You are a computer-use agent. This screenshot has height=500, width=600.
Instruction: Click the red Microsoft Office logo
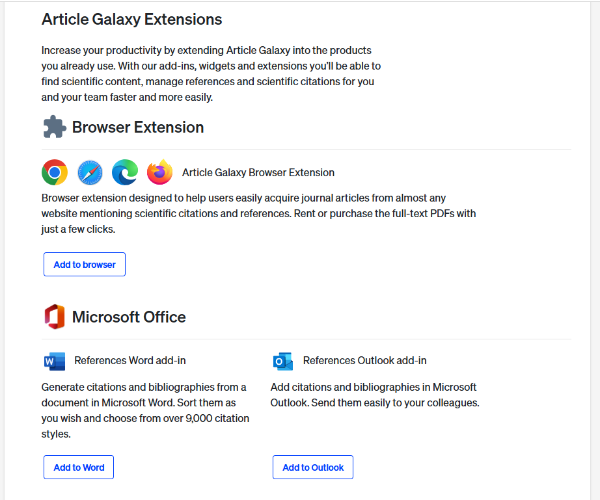55,317
